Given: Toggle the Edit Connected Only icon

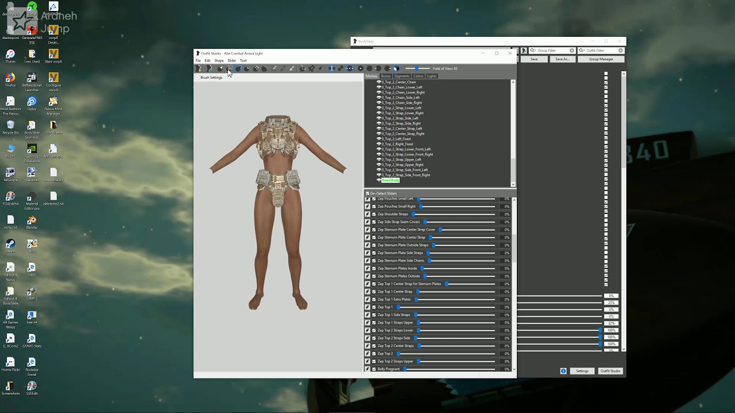Looking at the screenshot, I should [341, 68].
